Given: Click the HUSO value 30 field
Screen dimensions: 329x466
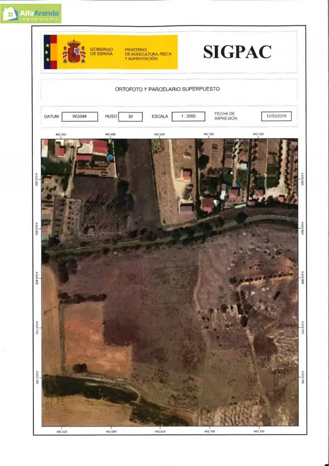Looking at the screenshot, I should [130, 116].
